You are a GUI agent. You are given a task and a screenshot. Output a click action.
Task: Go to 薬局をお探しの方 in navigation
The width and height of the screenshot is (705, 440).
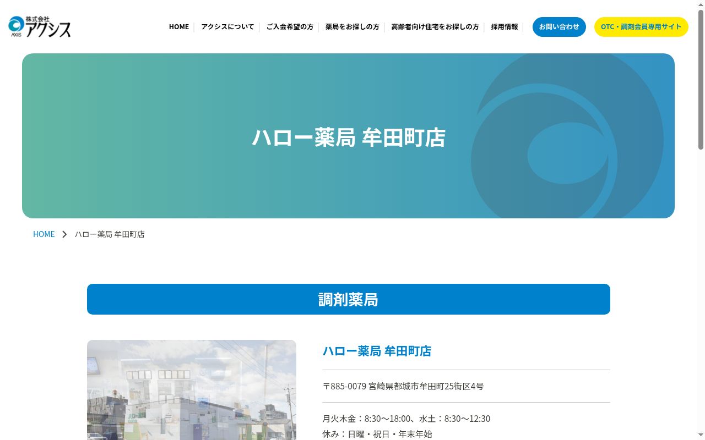(352, 27)
